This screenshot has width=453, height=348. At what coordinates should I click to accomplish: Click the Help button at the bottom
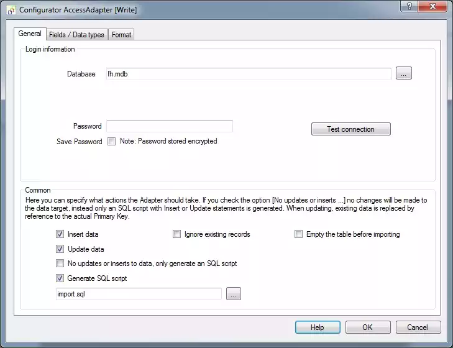[x=317, y=327]
